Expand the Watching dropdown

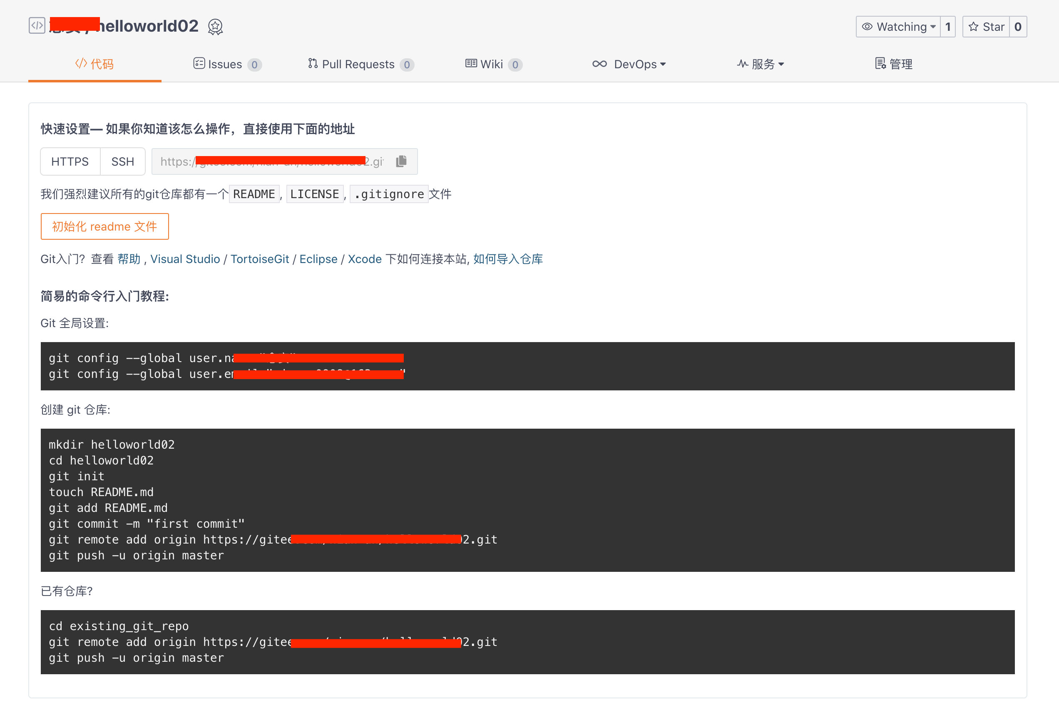click(898, 27)
